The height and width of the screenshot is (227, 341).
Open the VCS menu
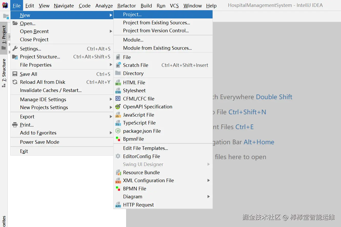[x=174, y=6]
